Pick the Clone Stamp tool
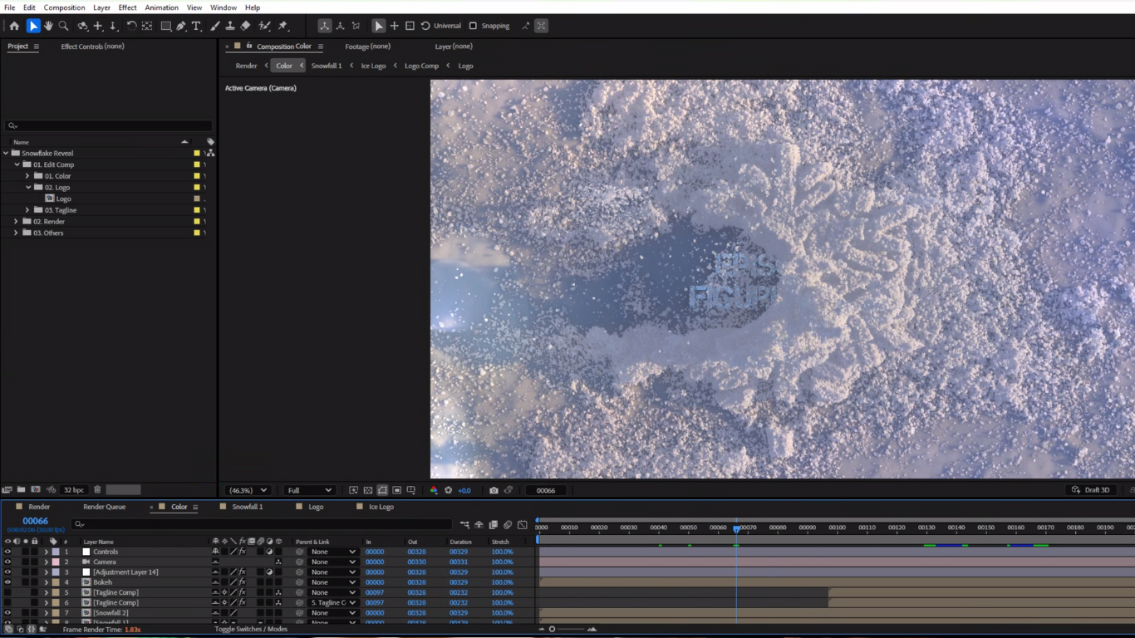The image size is (1135, 638). pos(230,26)
